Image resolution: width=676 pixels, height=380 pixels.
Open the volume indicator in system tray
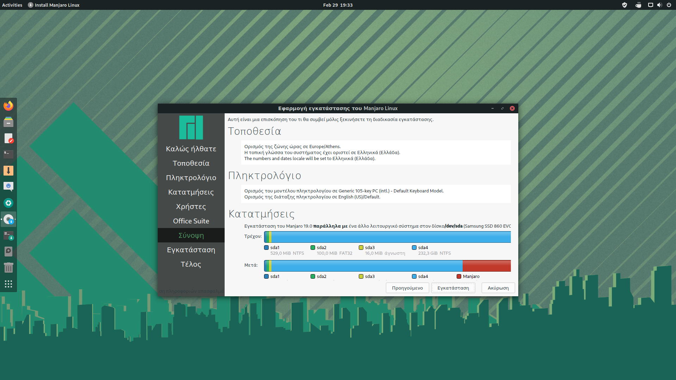659,5
